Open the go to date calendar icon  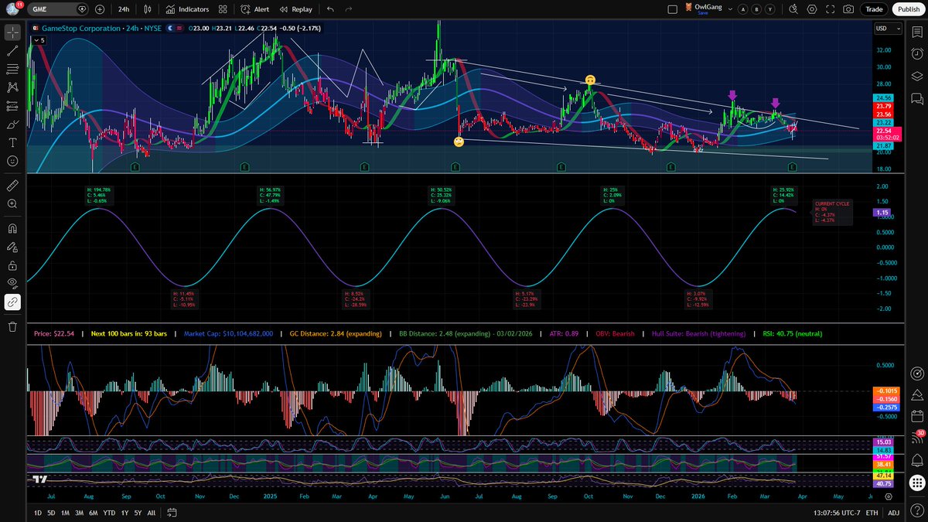[172, 513]
